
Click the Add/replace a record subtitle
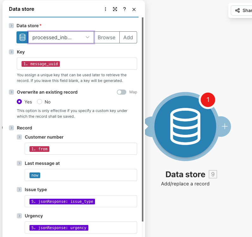[185, 184]
